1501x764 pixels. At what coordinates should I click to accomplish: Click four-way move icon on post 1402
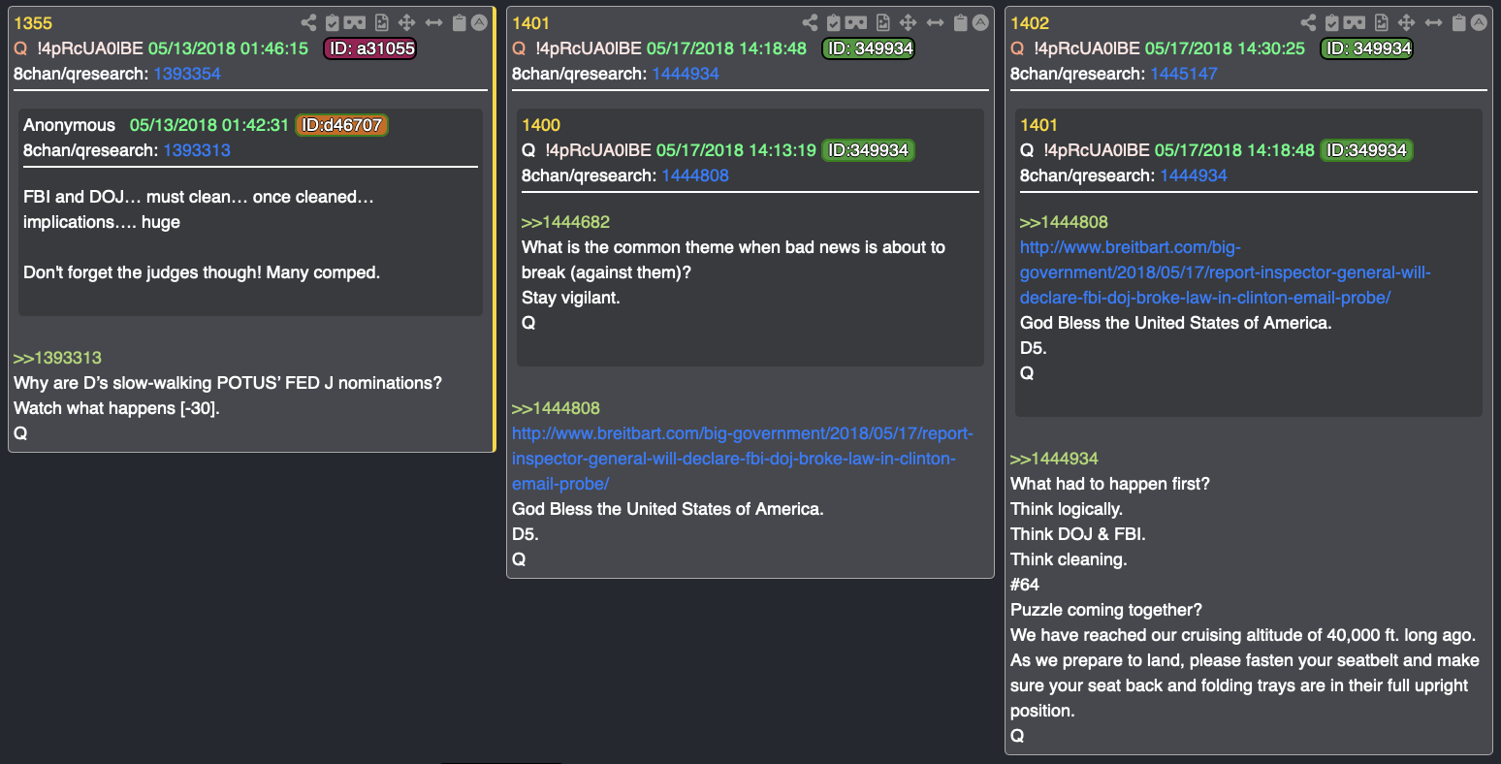(x=1407, y=22)
